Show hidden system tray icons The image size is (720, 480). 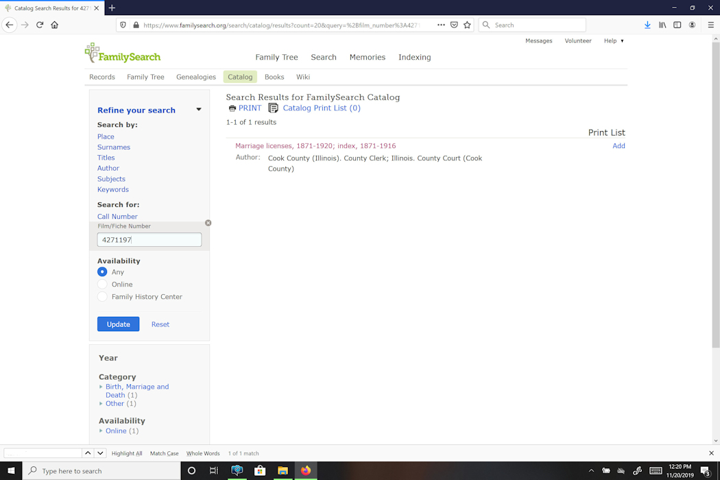point(591,471)
